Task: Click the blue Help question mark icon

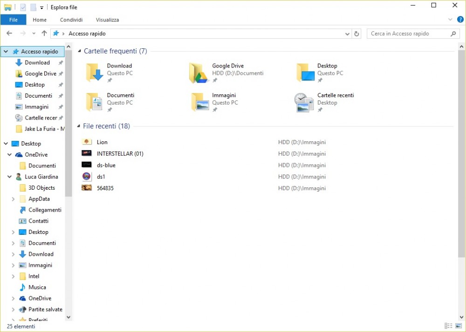Action: click(x=460, y=20)
